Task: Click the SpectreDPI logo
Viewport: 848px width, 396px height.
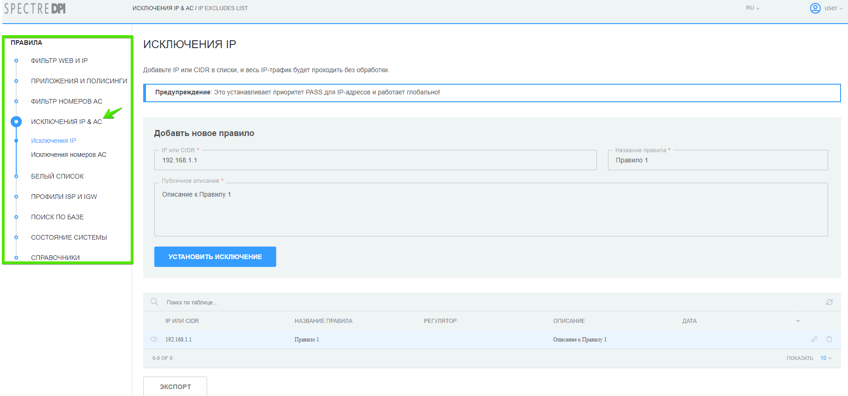Action: pos(35,8)
